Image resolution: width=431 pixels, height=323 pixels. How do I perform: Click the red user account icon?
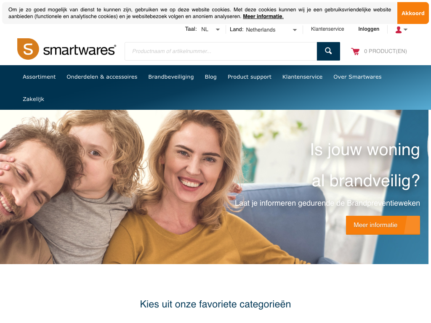tap(398, 30)
